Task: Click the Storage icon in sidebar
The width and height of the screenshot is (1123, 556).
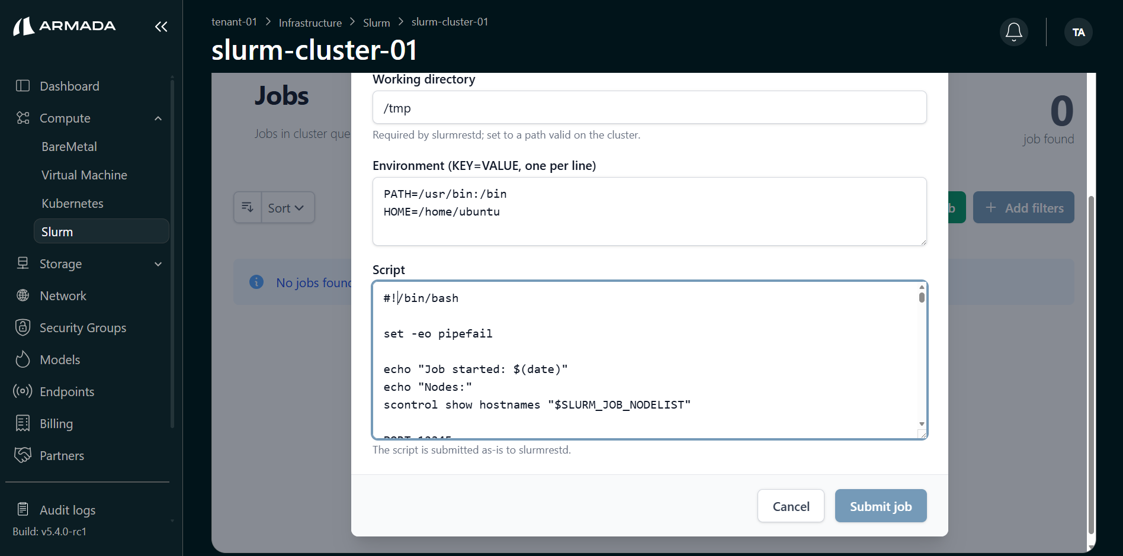Action: click(23, 263)
